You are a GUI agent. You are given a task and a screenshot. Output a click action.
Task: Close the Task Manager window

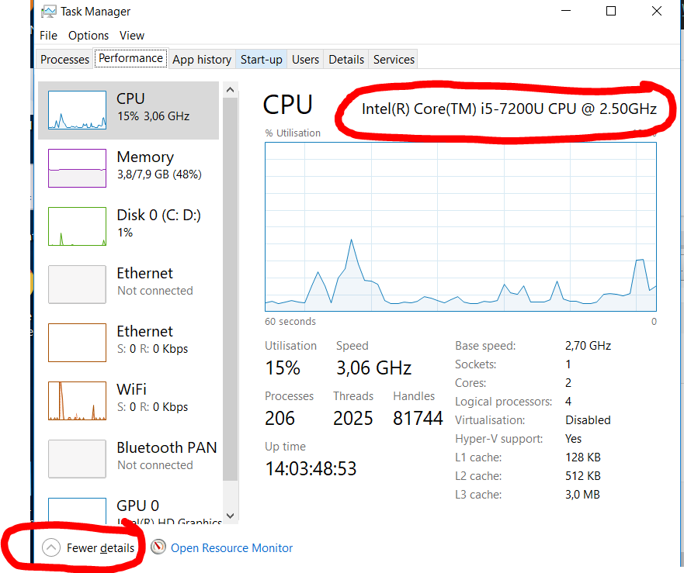(657, 11)
